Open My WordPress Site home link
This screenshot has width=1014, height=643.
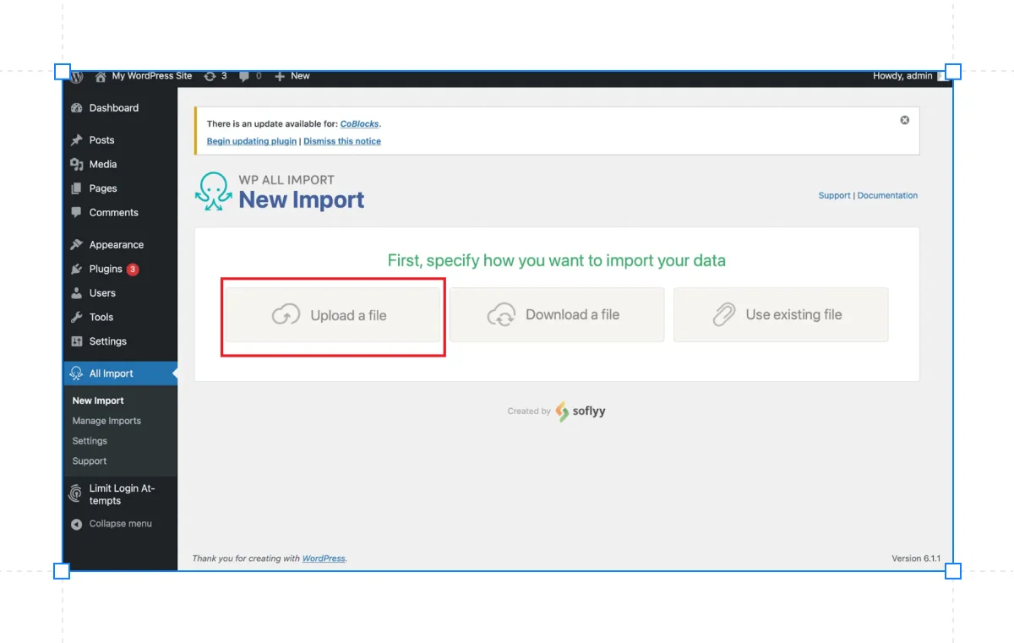(144, 76)
